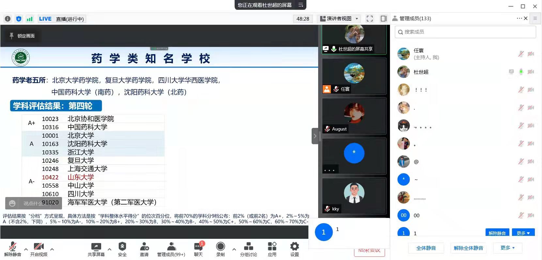Toggle the side panel layout icon
This screenshot has height=260, width=542.
coord(384,19)
